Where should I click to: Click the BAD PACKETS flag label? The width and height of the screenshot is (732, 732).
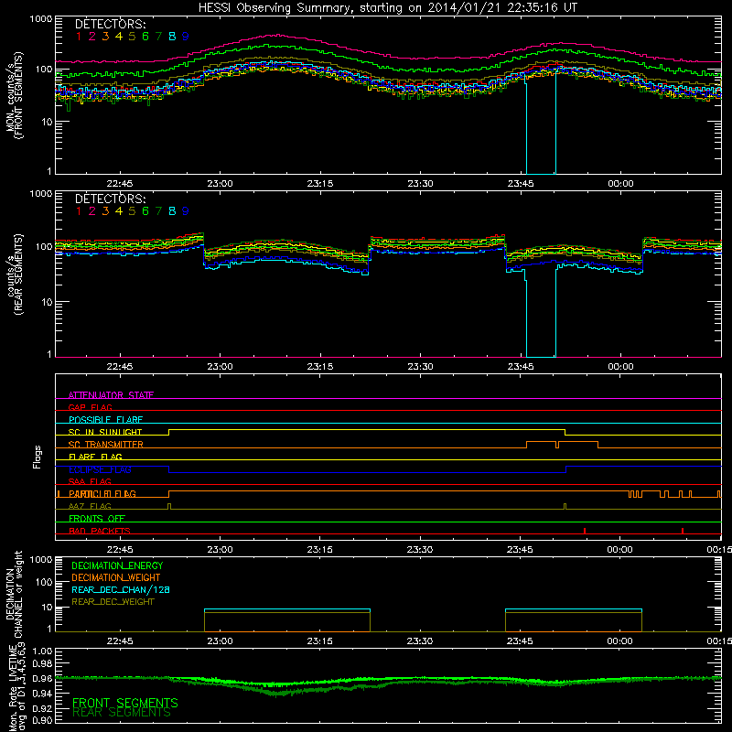pos(100,532)
